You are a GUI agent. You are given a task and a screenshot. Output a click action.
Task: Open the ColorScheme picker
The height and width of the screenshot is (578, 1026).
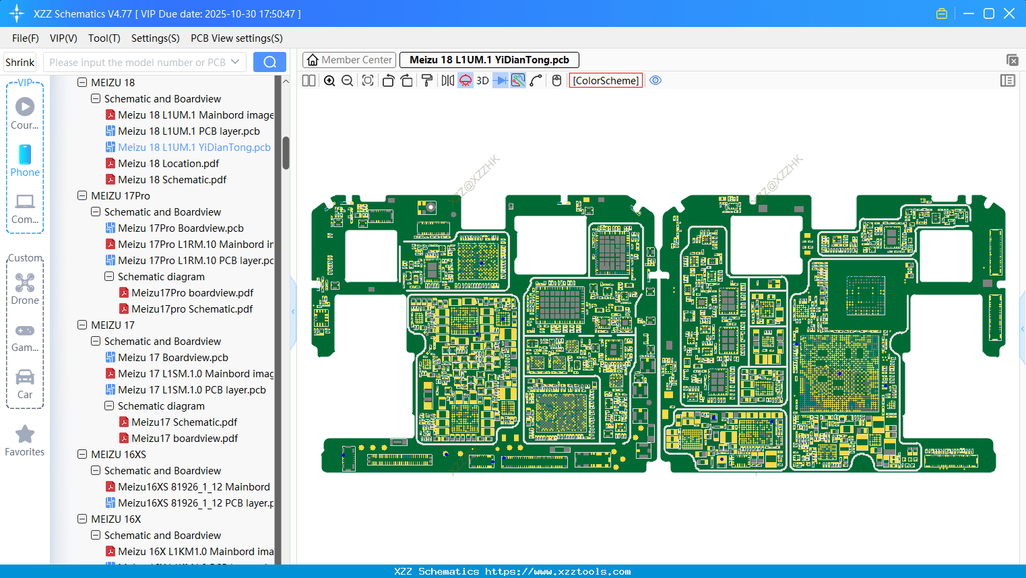606,81
